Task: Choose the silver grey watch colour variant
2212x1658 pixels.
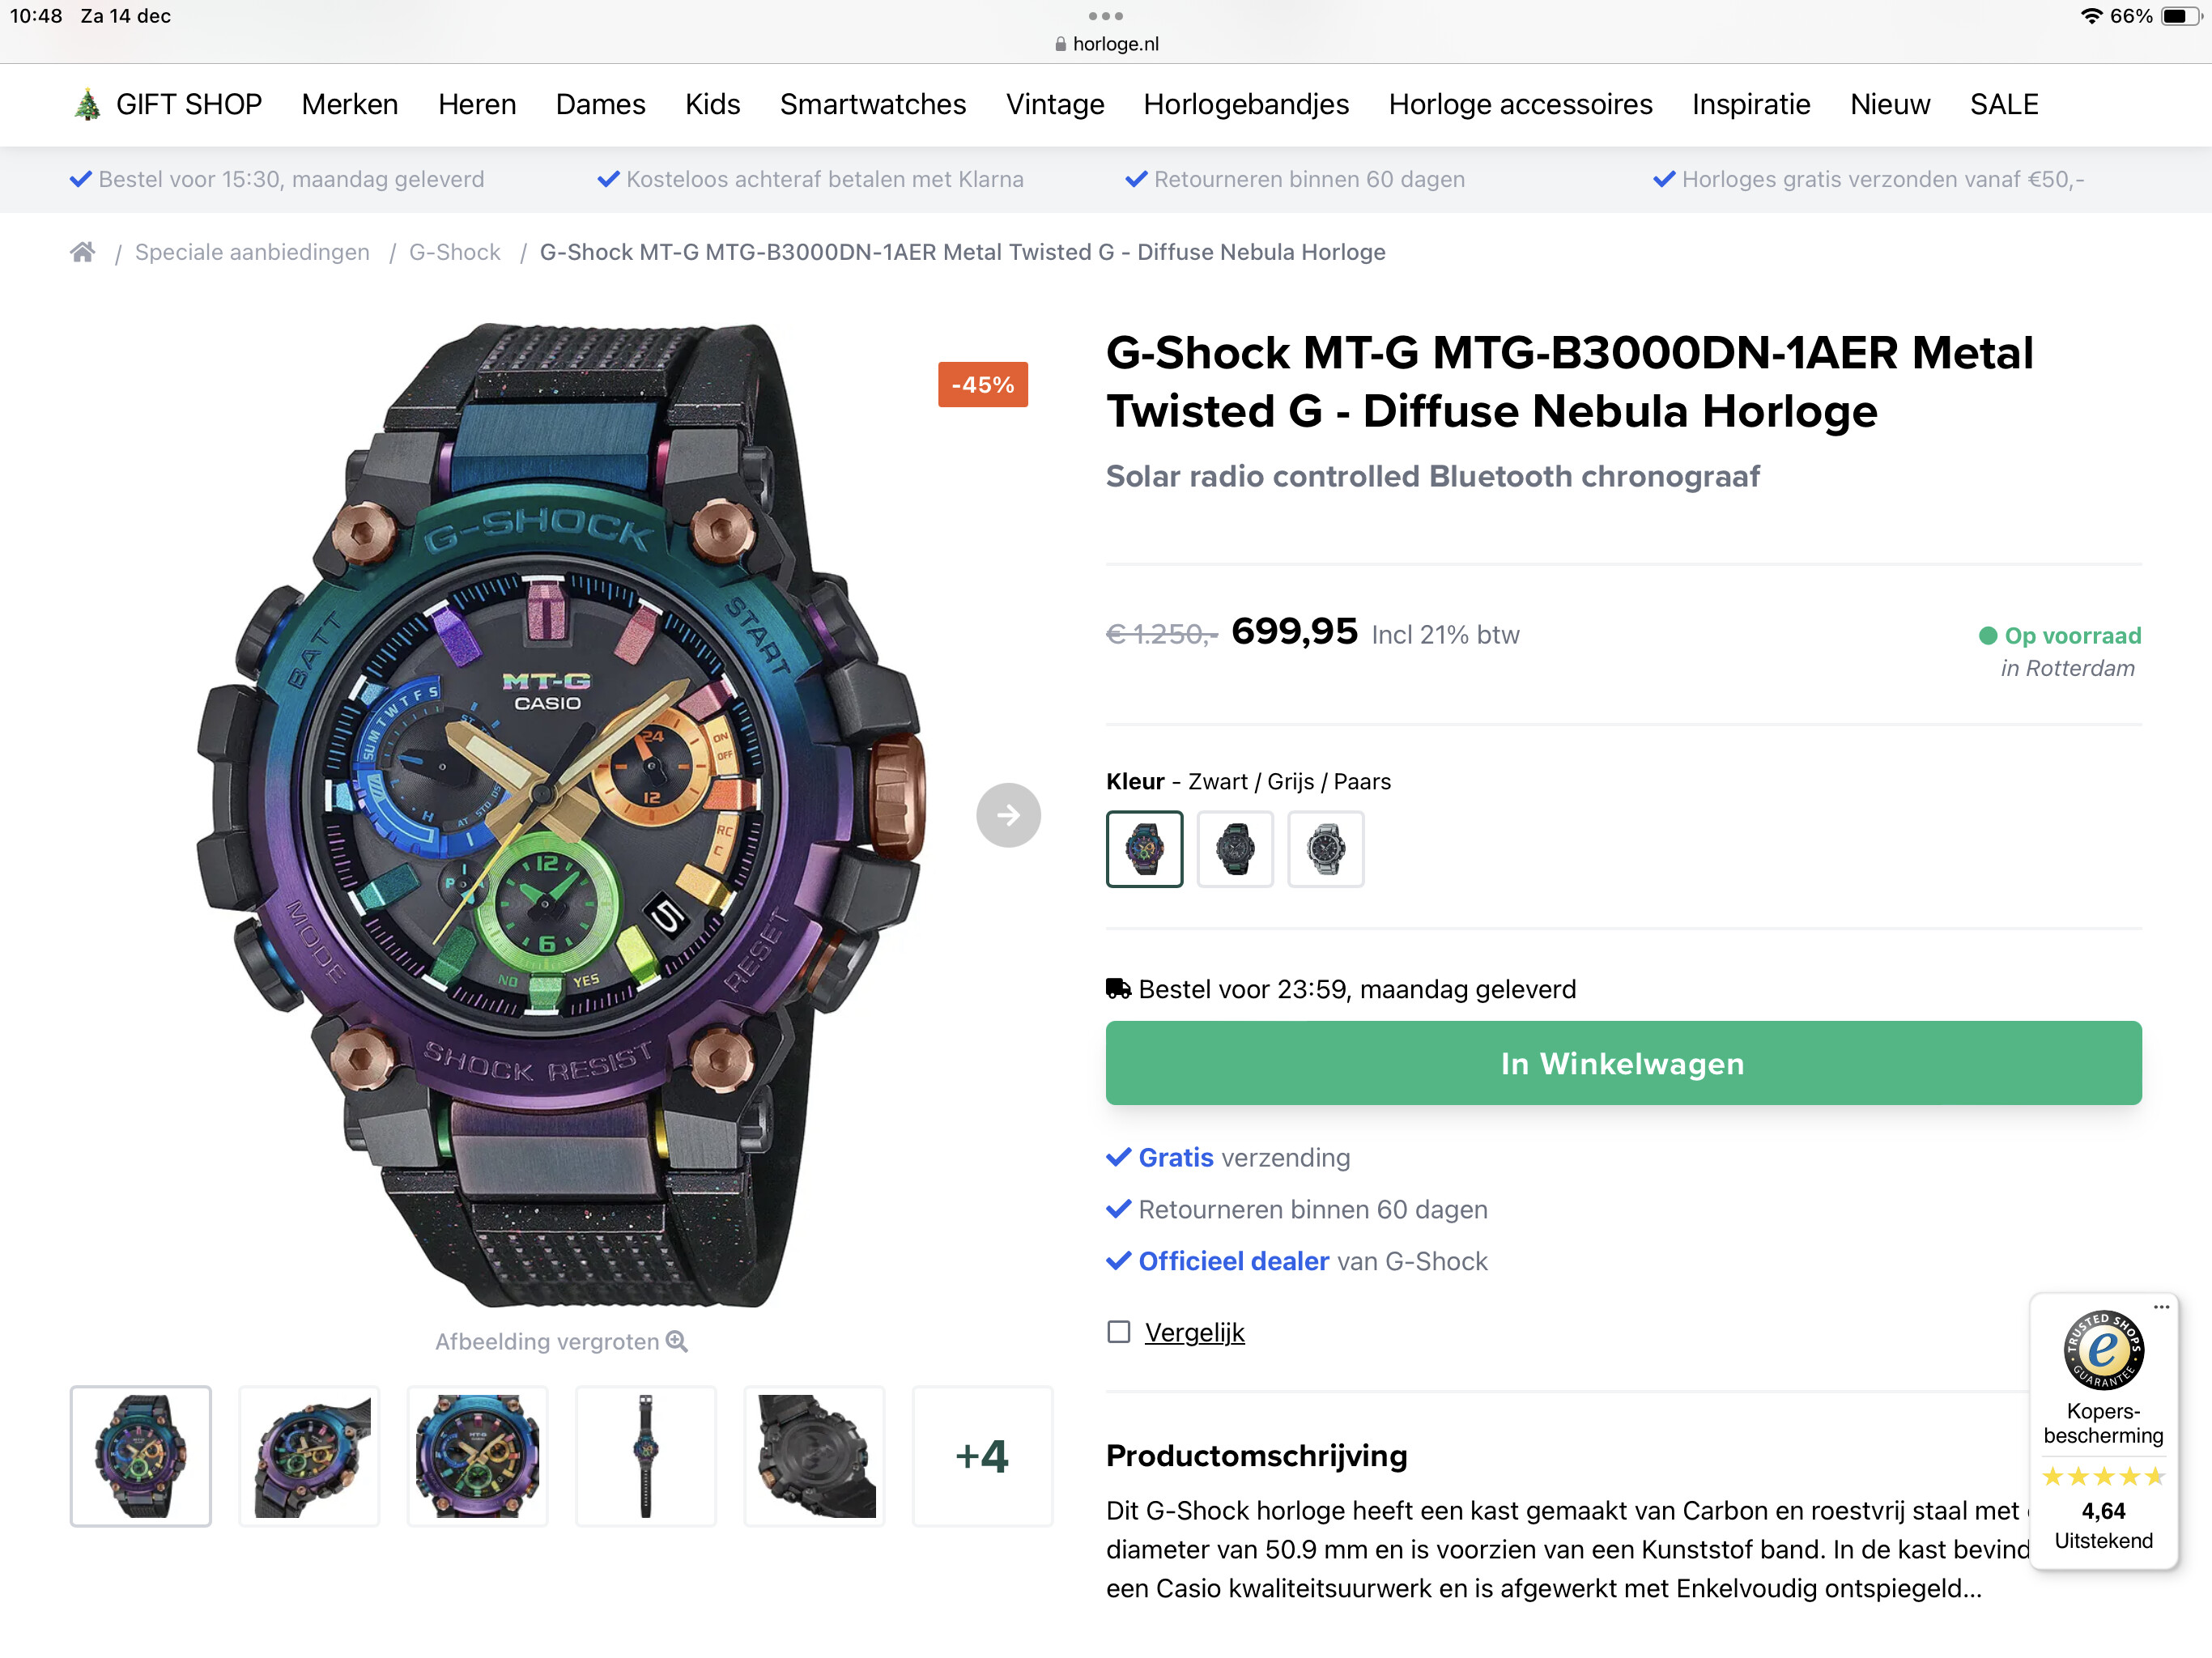Action: pos(1326,849)
